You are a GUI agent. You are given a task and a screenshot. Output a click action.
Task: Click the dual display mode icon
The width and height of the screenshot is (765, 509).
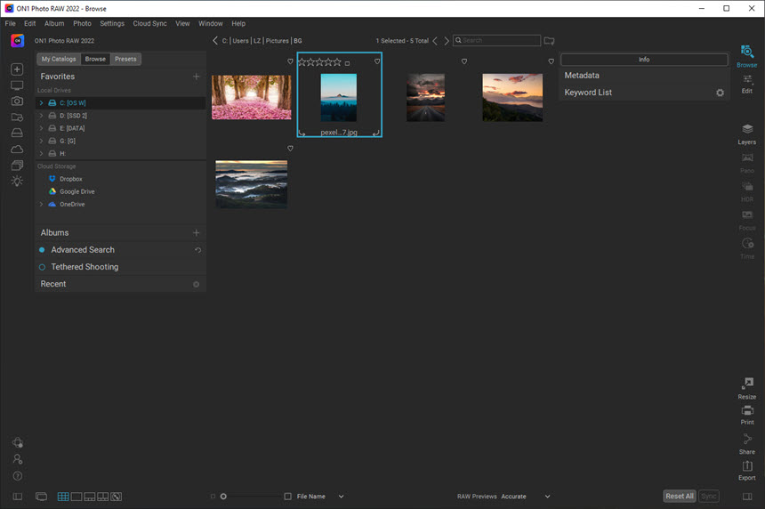point(42,497)
